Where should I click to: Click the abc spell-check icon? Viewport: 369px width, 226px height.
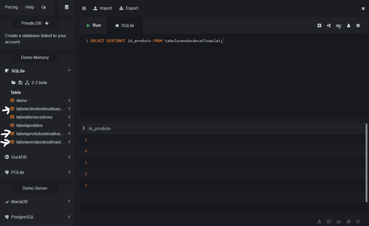point(338,26)
